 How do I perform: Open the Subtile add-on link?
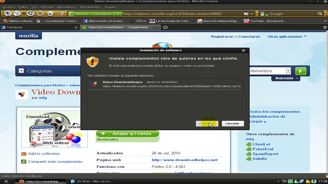260,159
